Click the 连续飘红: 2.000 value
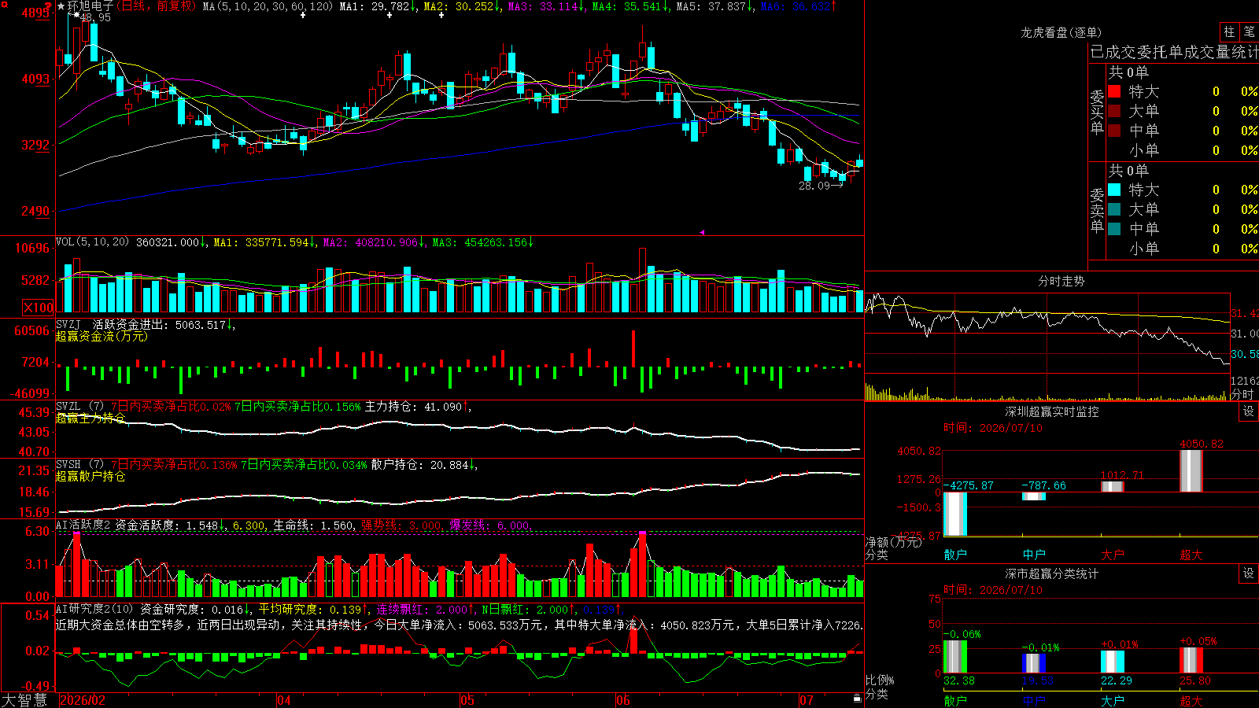 [x=425, y=609]
